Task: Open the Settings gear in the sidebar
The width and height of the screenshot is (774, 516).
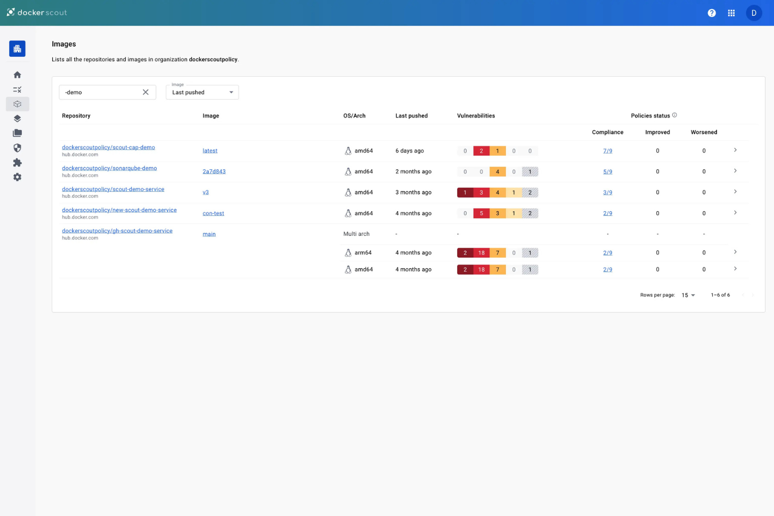Action: [17, 177]
